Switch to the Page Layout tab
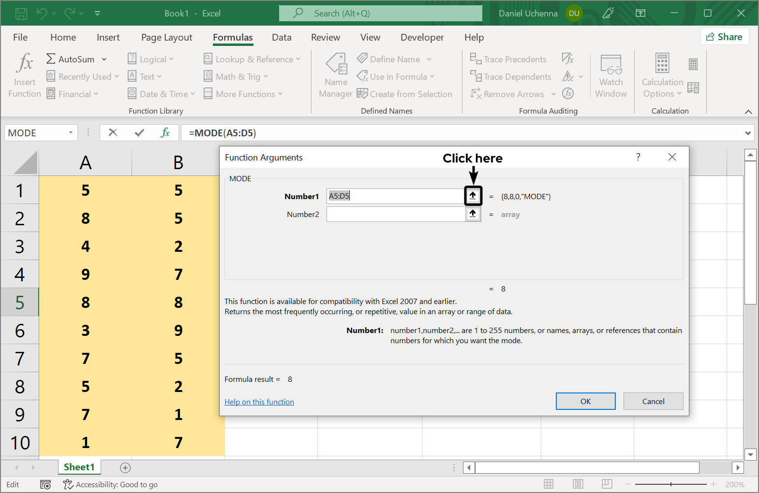The width and height of the screenshot is (759, 493). point(166,37)
